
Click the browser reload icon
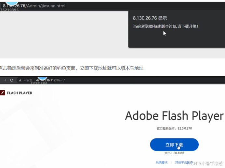click(12, 80)
